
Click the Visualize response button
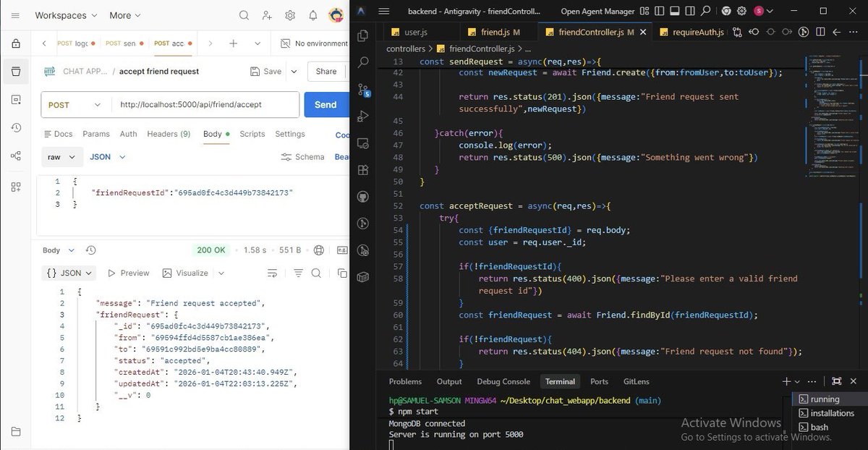click(x=185, y=273)
